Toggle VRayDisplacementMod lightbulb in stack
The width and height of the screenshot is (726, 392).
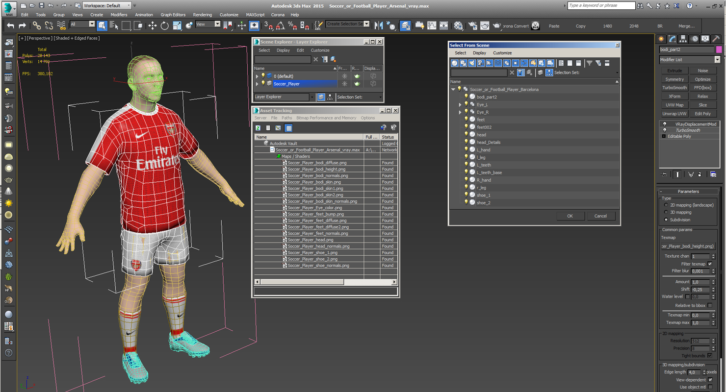(x=665, y=124)
